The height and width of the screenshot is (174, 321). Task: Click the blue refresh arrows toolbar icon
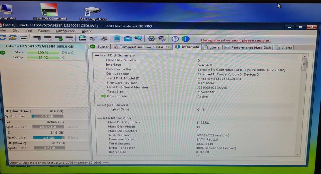click(x=3, y=37)
